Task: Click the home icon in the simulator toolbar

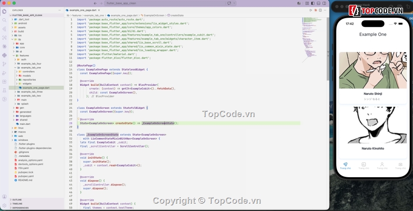Action: click(x=391, y=6)
